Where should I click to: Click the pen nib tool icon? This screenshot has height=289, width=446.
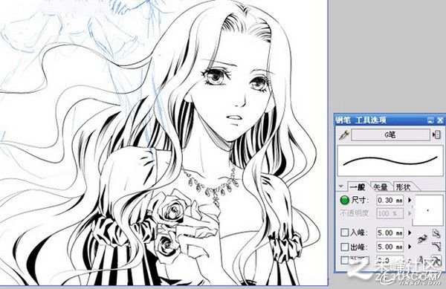click(x=344, y=134)
